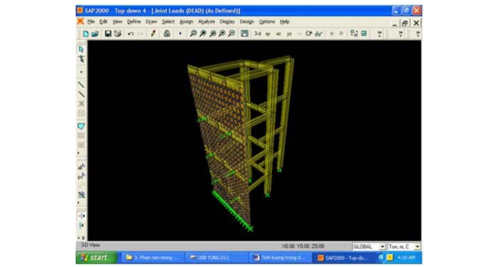This screenshot has height=267, width=500.
Task: Open the Draw menu
Action: (151, 21)
